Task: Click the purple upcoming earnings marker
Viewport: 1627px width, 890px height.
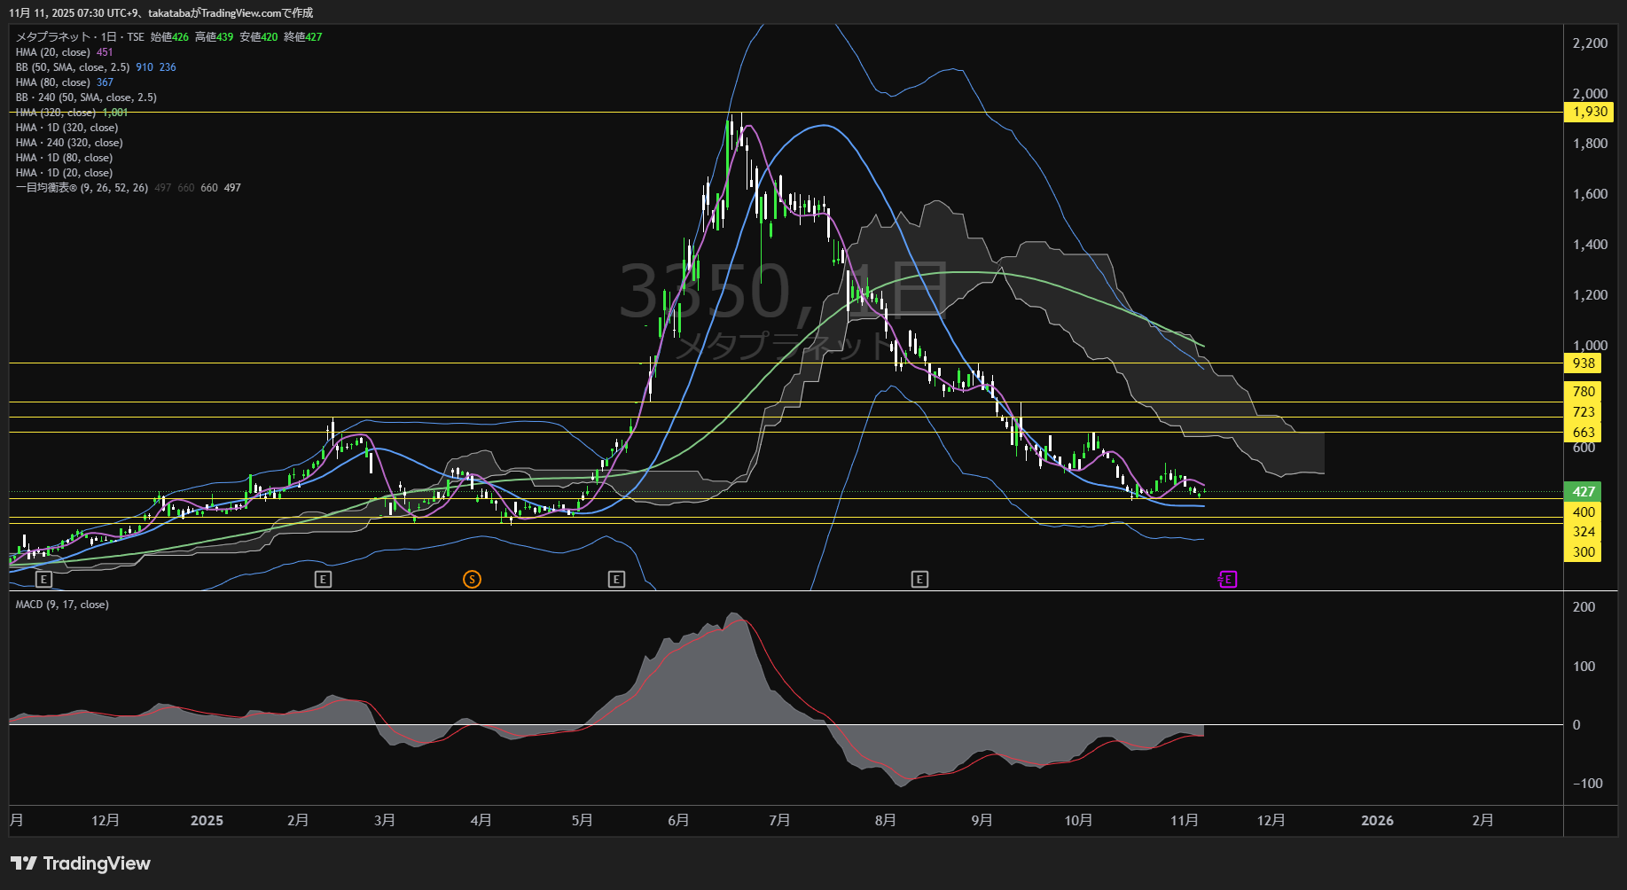Action: click(1227, 579)
